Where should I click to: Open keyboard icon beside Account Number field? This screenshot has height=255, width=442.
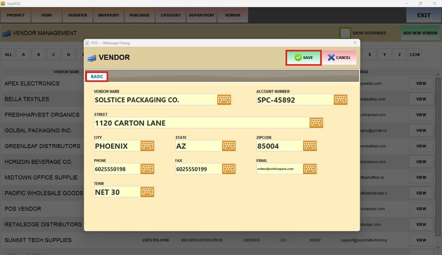click(x=340, y=100)
